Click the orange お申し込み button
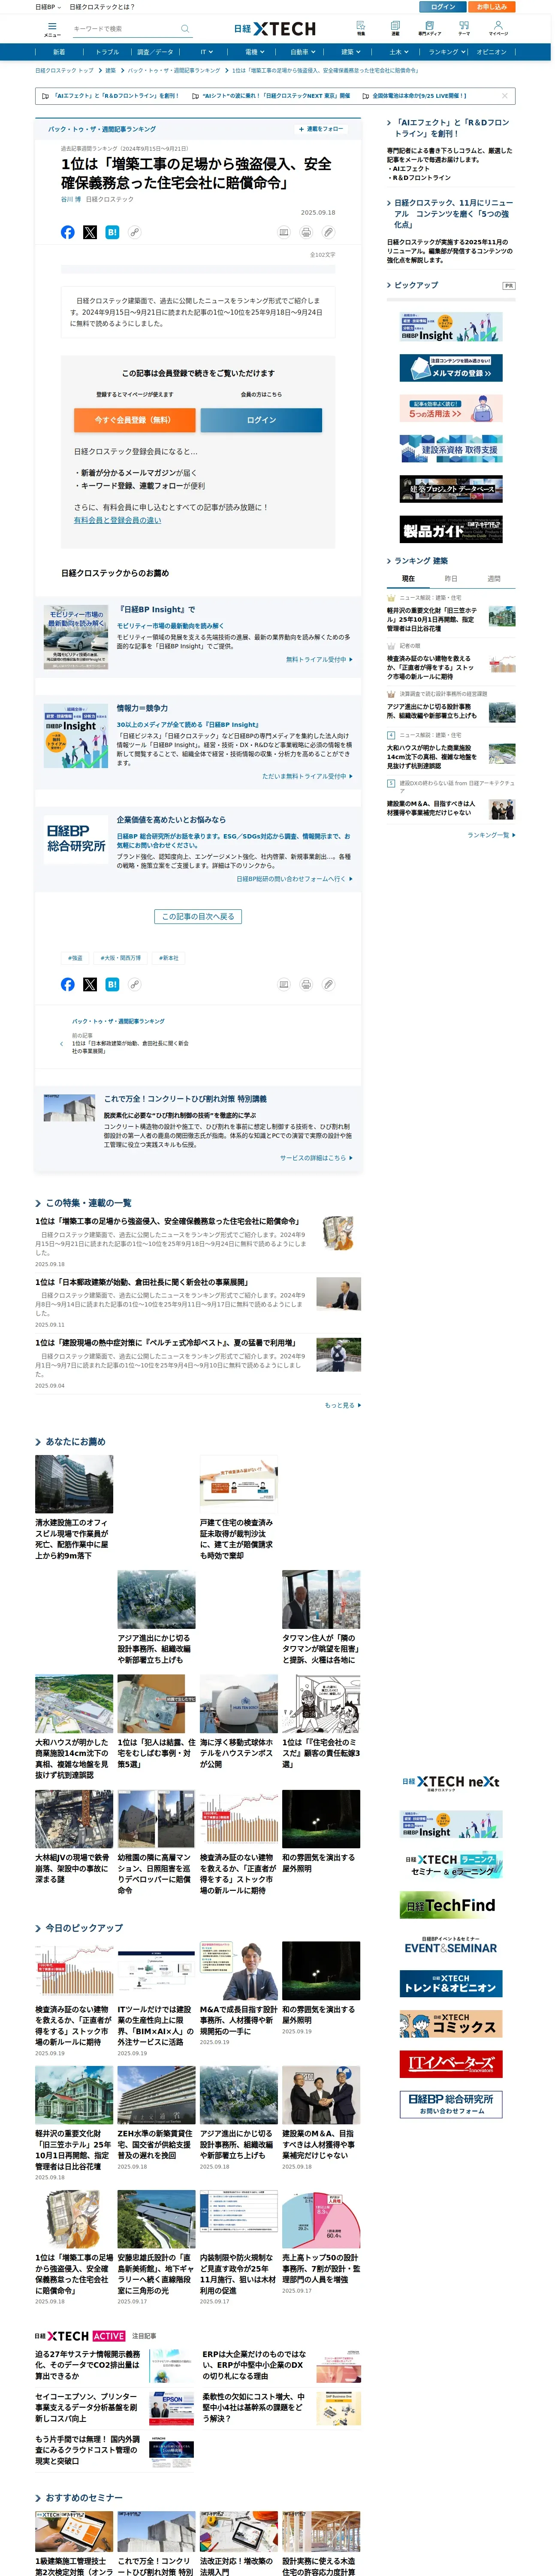Image resolution: width=555 pixels, height=2576 pixels. point(492,7)
